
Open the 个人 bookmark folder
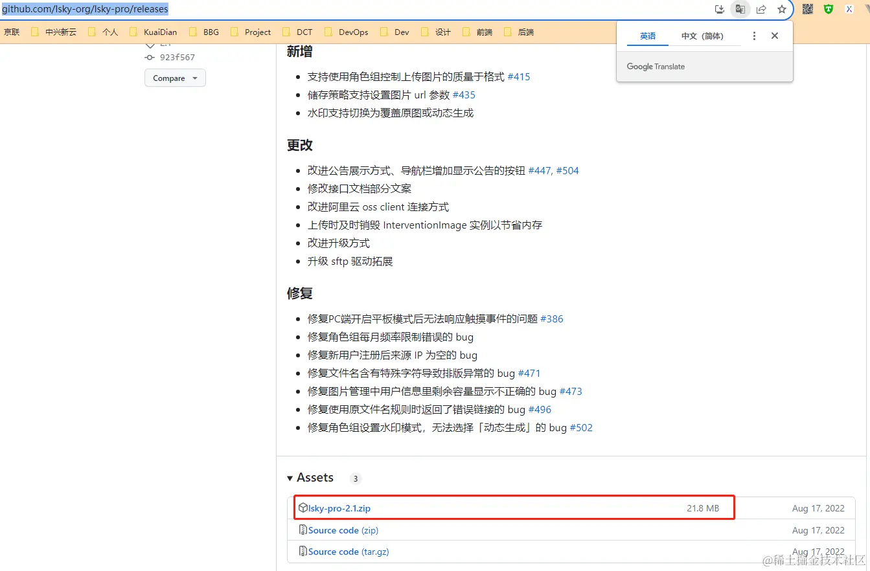103,32
